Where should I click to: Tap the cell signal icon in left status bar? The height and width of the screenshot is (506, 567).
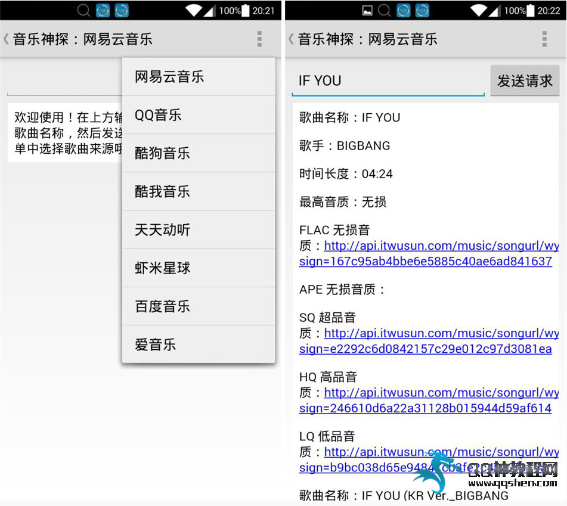[x=209, y=11]
